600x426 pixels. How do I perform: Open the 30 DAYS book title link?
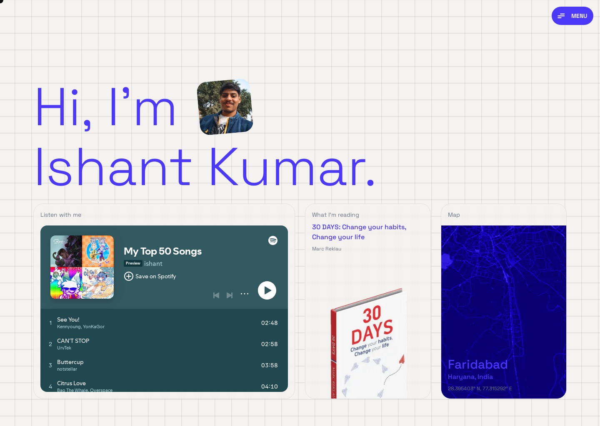coord(359,232)
